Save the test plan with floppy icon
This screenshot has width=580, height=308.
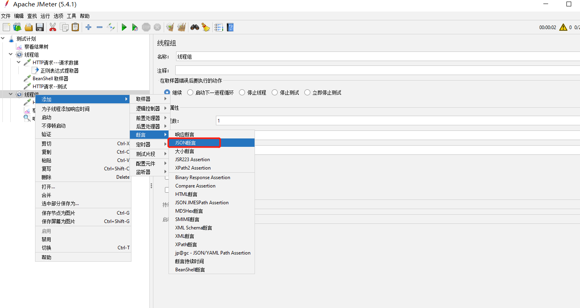40,27
